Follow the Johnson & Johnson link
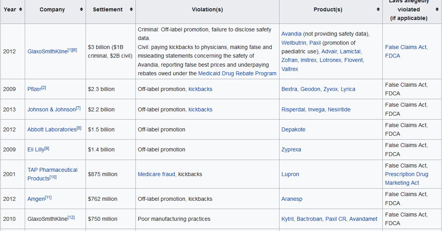444x231 pixels. pyautogui.click(x=51, y=110)
